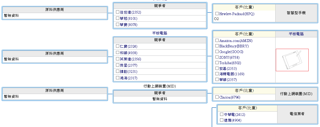Check the Clarion(6796) checkbox
The height and width of the screenshot is (127, 320).
(x=217, y=97)
